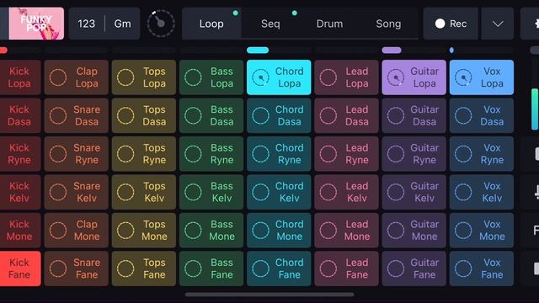Tap the Chord Mone circle icon
Viewport: 539px width, 303px height.
point(260,230)
